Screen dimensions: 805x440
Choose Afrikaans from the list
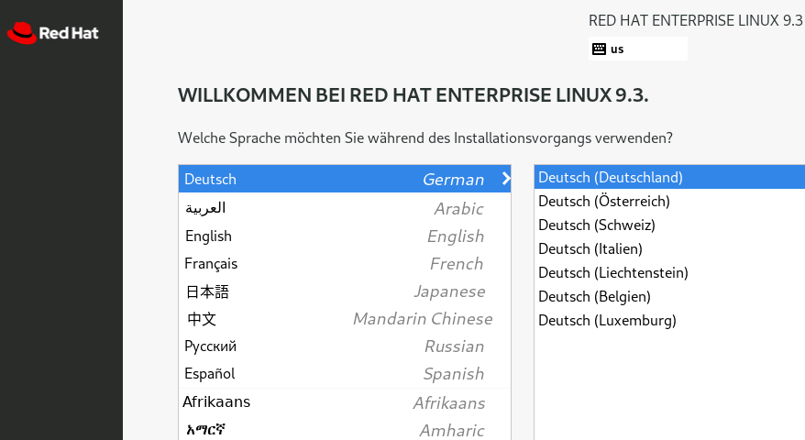point(344,402)
